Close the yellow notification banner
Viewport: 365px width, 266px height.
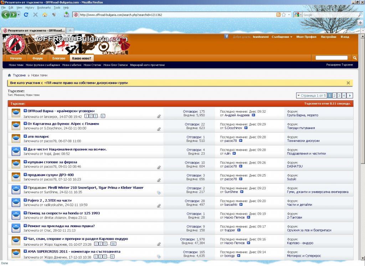pos(348,83)
